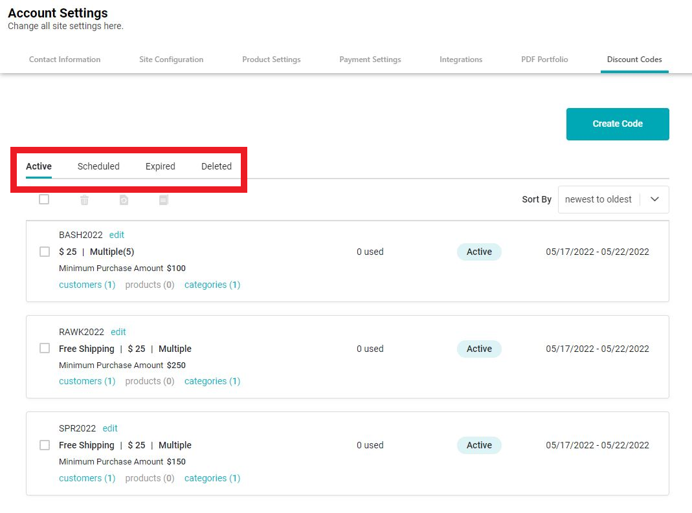Click the restore document icon in toolbar
This screenshot has width=692, height=513.
(x=124, y=201)
